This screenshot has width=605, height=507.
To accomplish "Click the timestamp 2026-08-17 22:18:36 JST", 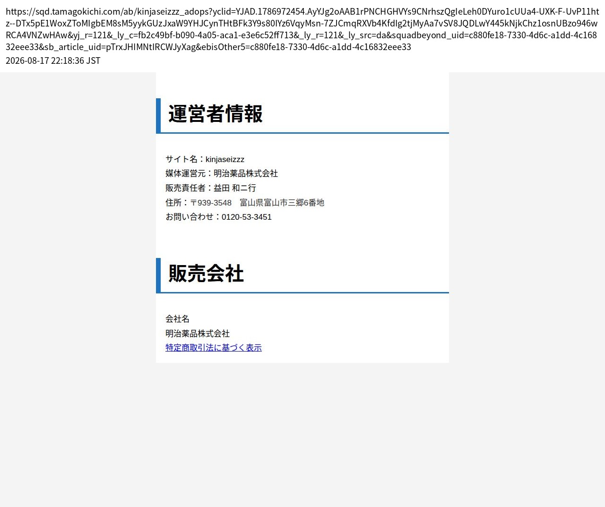I will 53,60.
